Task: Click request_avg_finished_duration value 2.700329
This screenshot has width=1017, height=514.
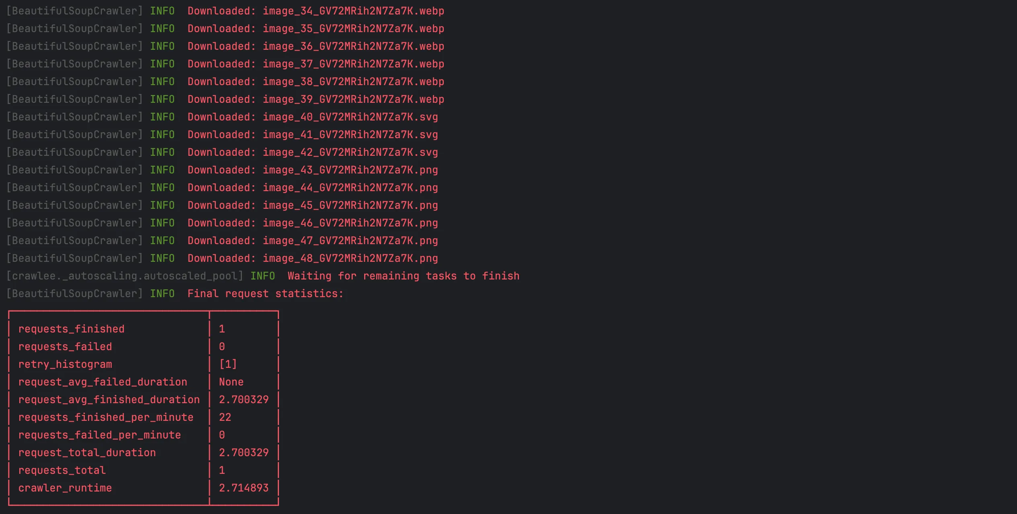Action: [244, 400]
